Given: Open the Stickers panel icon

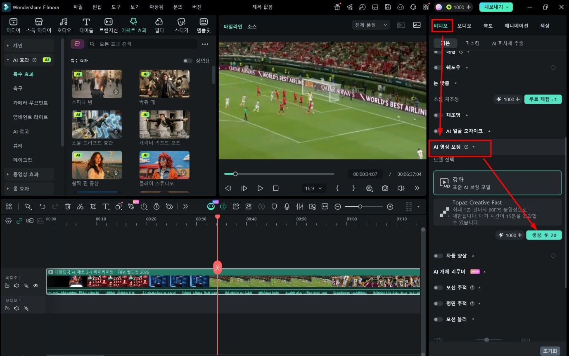Looking at the screenshot, I should pos(181,25).
